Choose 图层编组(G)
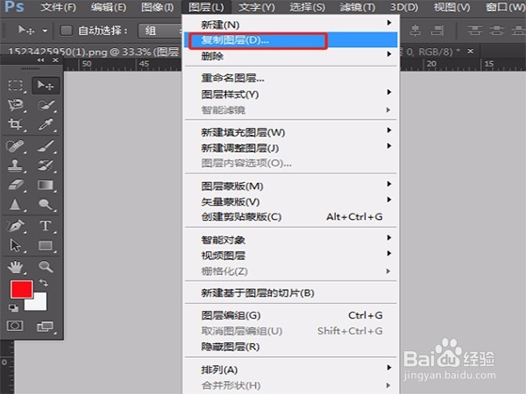The width and height of the screenshot is (526, 394). click(x=290, y=315)
